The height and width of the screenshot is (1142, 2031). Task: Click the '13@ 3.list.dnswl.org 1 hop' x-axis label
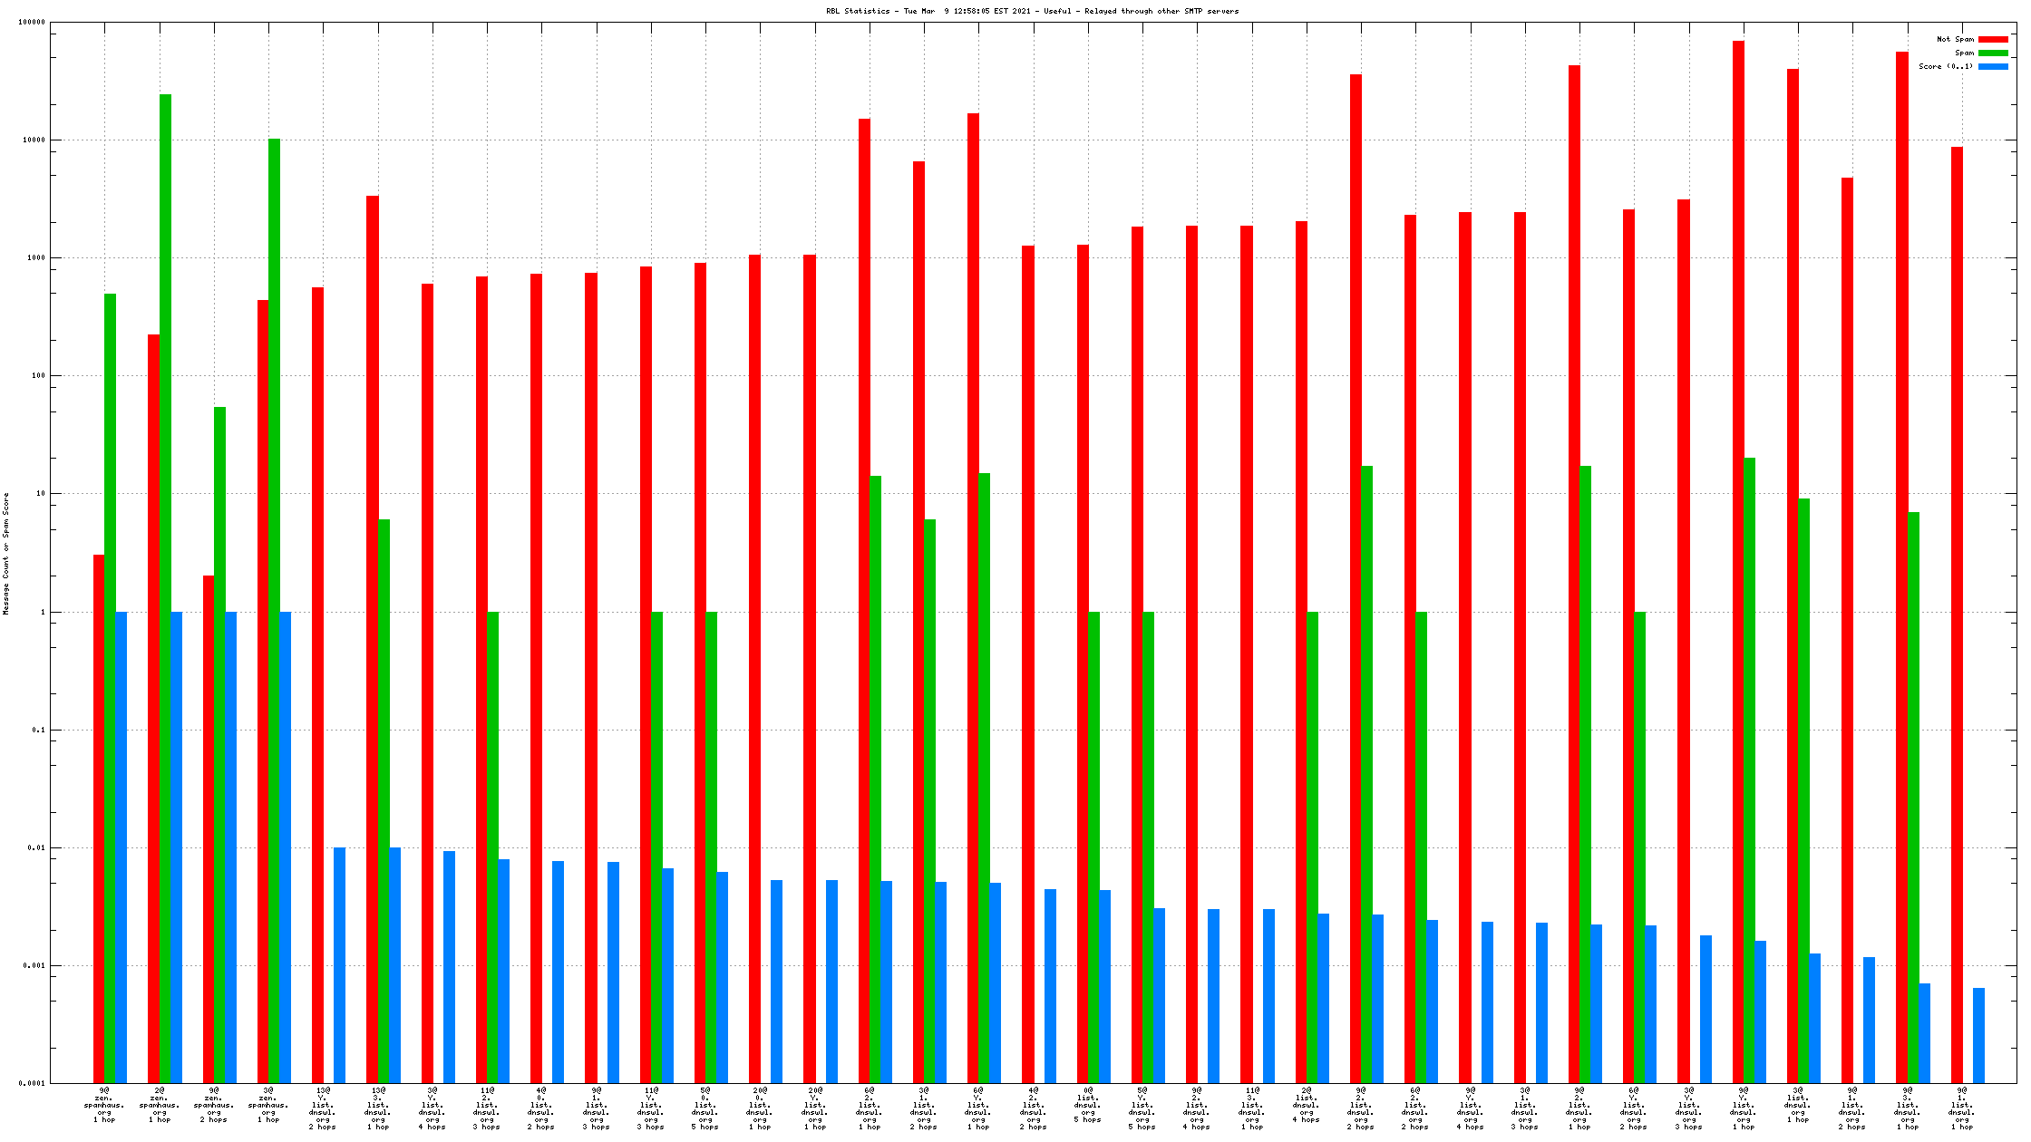point(378,1108)
